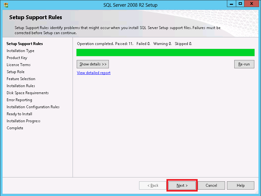Click the window resize grip corner
Image resolution: width=261 pixels, height=196 pixels.
[x=257, y=192]
